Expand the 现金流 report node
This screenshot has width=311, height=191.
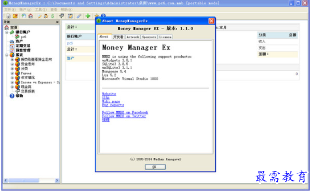point(12,87)
